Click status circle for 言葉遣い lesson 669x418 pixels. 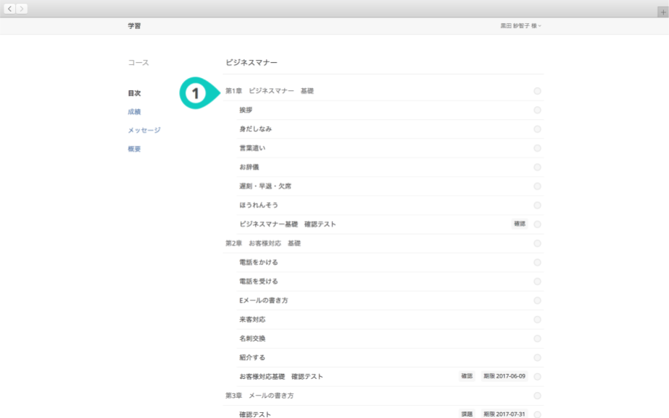point(537,148)
